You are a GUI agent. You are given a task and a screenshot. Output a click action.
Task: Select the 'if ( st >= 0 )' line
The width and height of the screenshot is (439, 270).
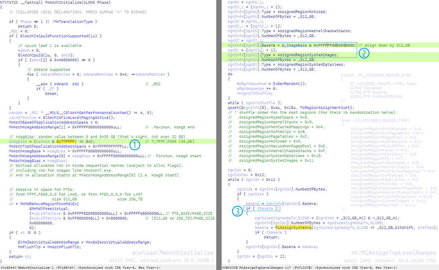point(25,232)
